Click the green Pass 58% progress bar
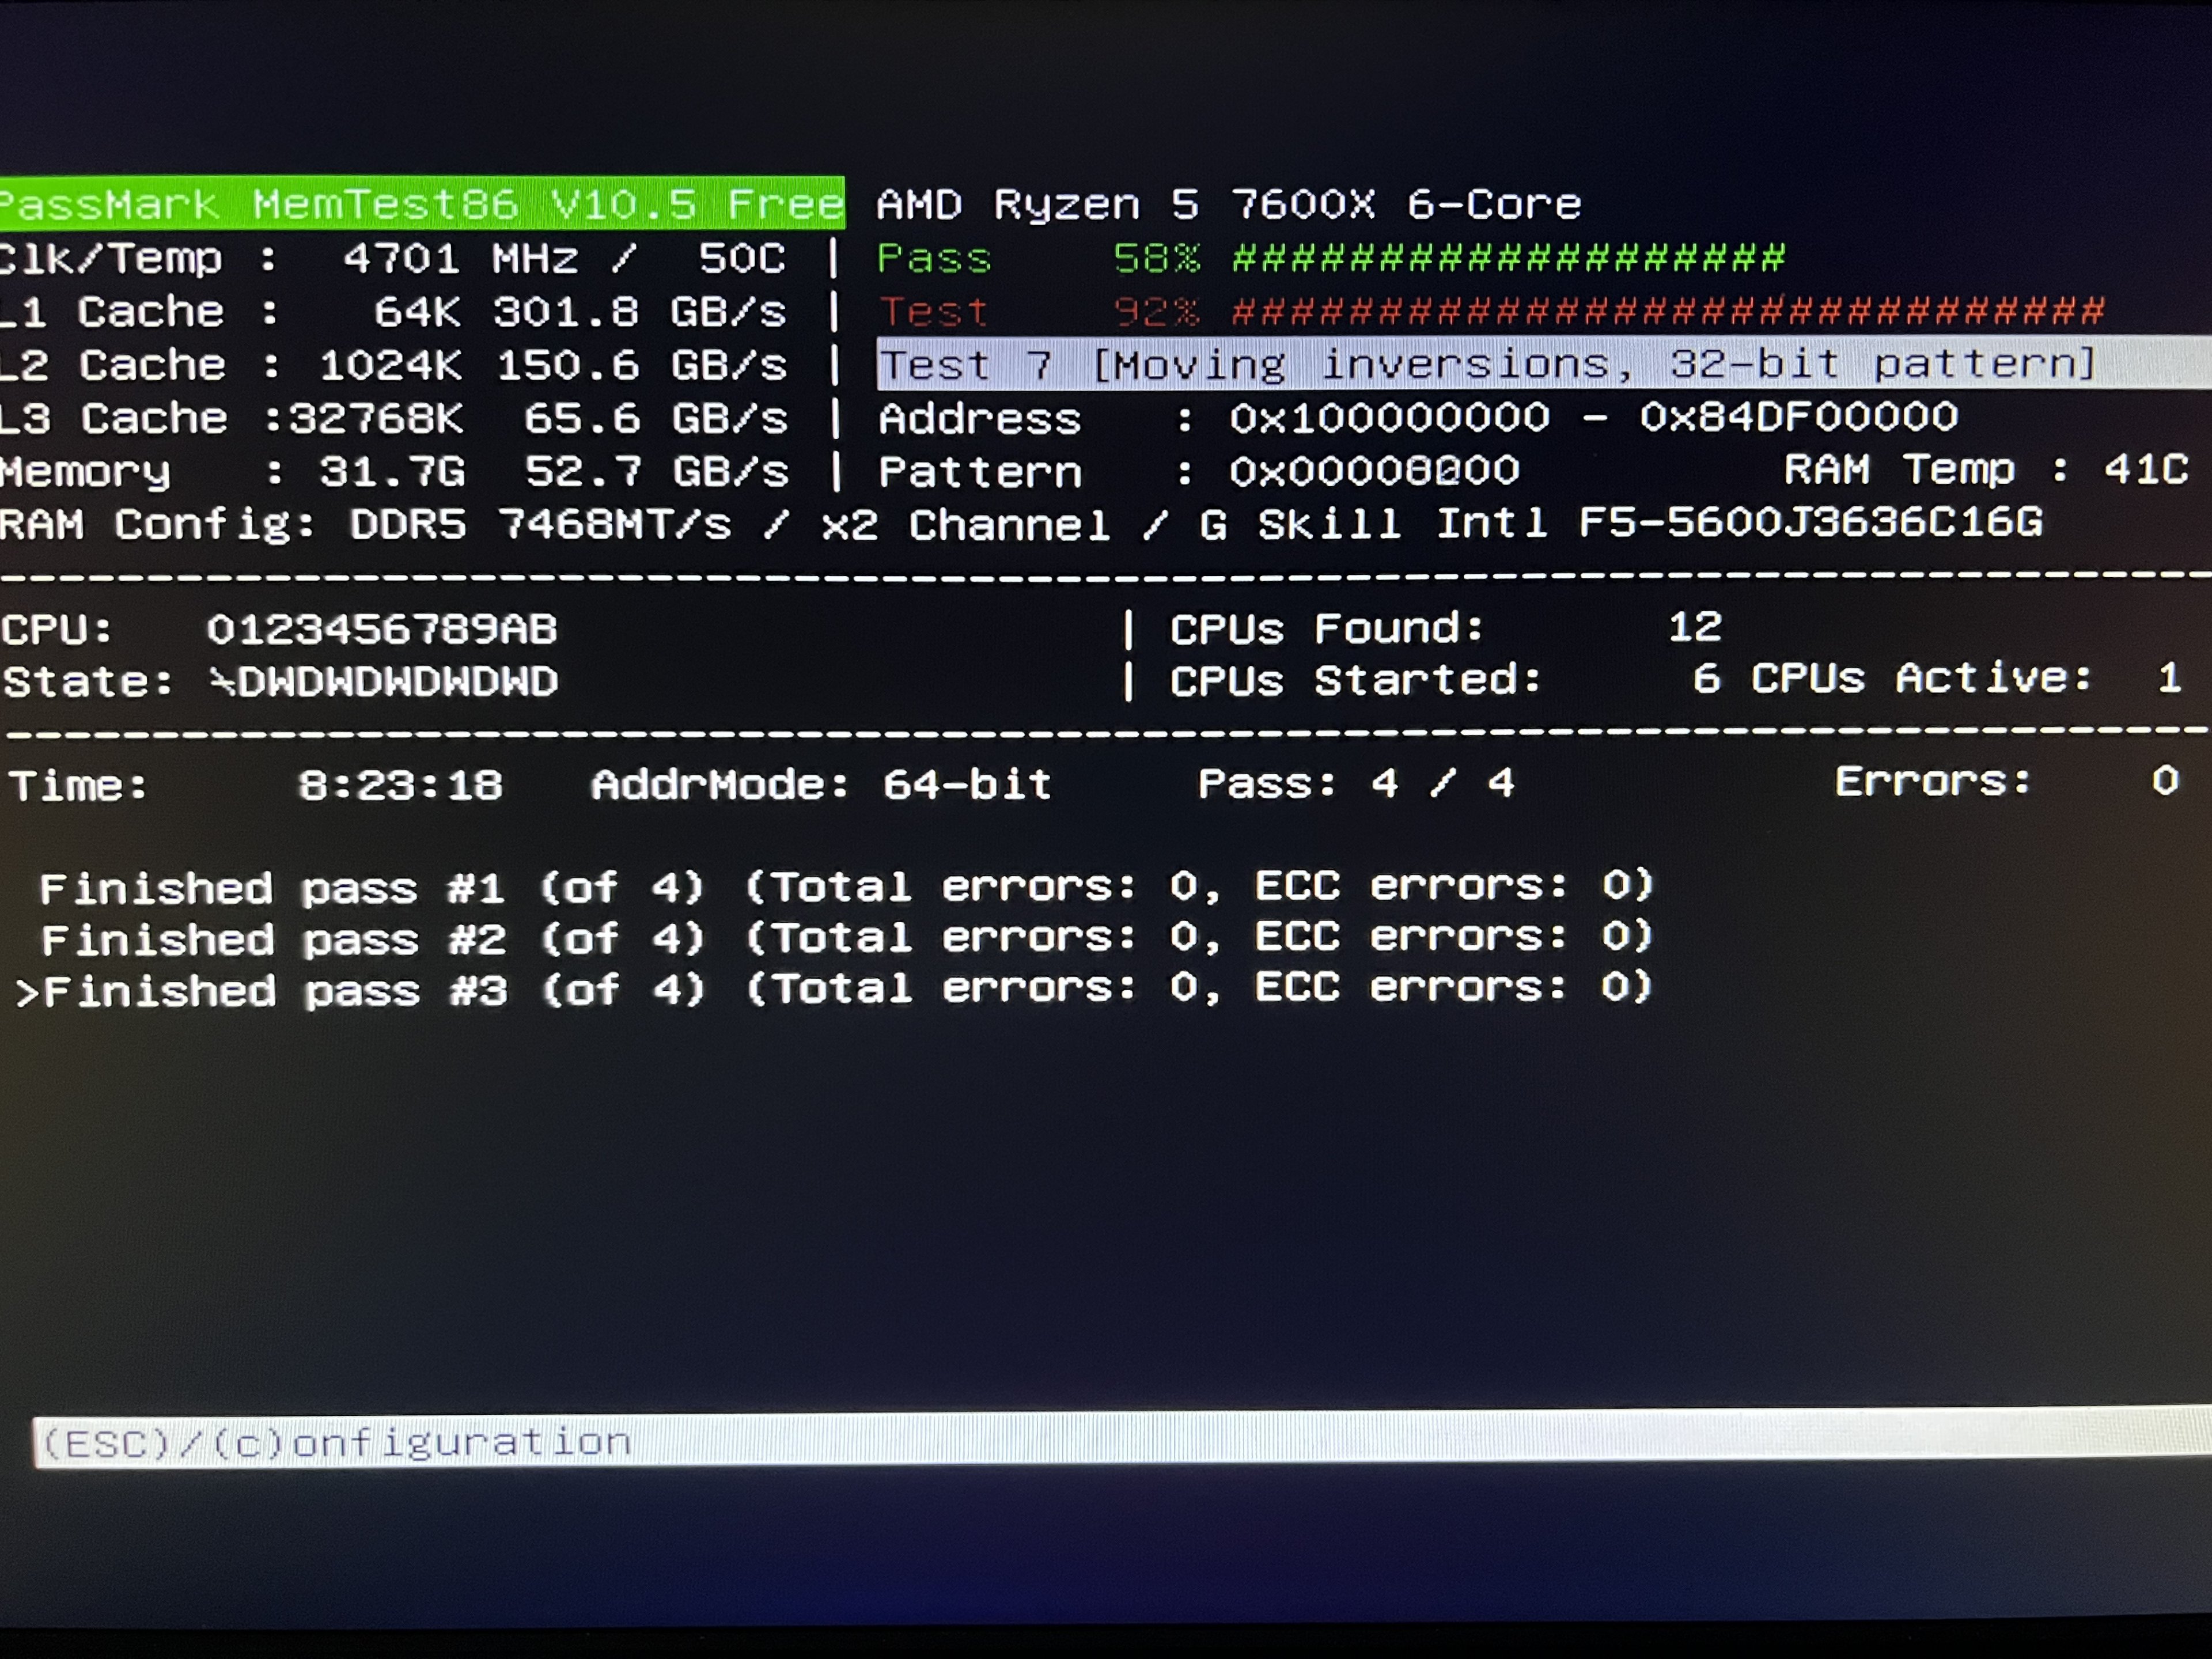Image resolution: width=2212 pixels, height=1659 pixels. point(1508,259)
